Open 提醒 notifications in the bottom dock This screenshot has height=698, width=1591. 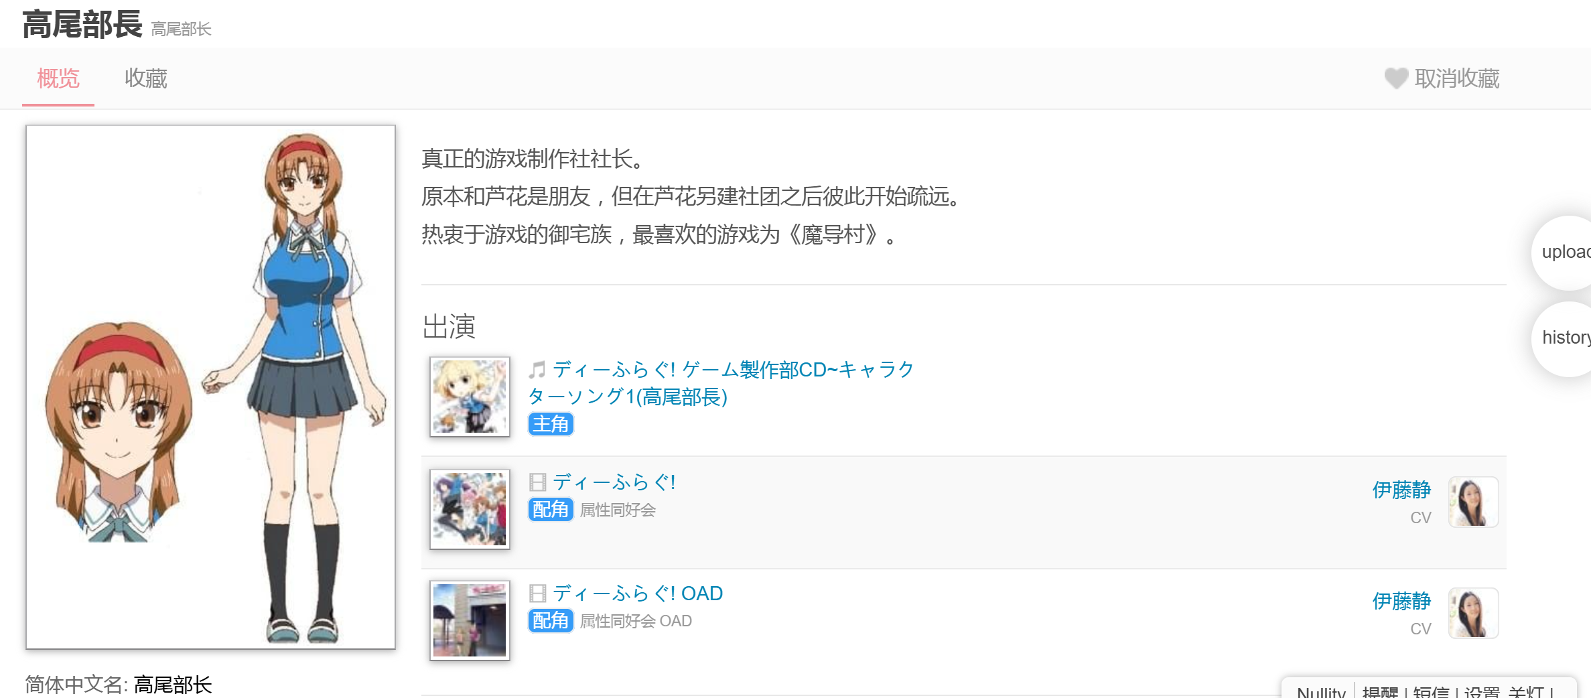tap(1380, 691)
